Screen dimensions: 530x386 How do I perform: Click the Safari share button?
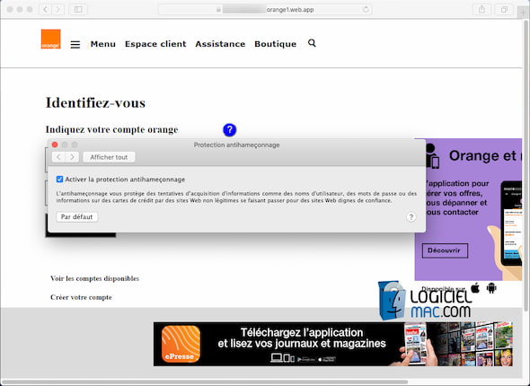point(482,10)
